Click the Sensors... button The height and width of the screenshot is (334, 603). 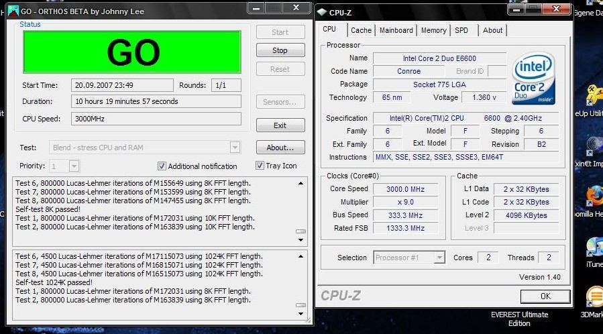tap(280, 102)
